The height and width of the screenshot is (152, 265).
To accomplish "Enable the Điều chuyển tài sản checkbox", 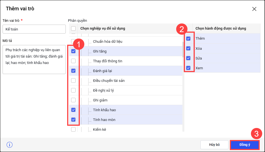I will tap(73, 80).
